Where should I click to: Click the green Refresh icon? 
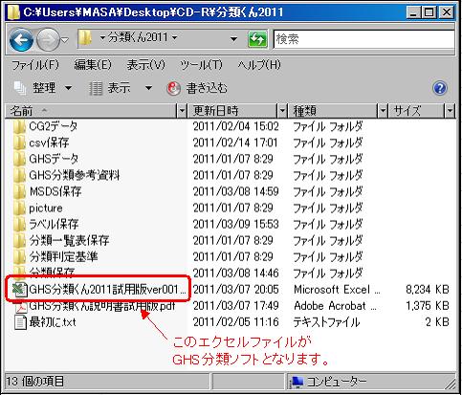(x=257, y=39)
